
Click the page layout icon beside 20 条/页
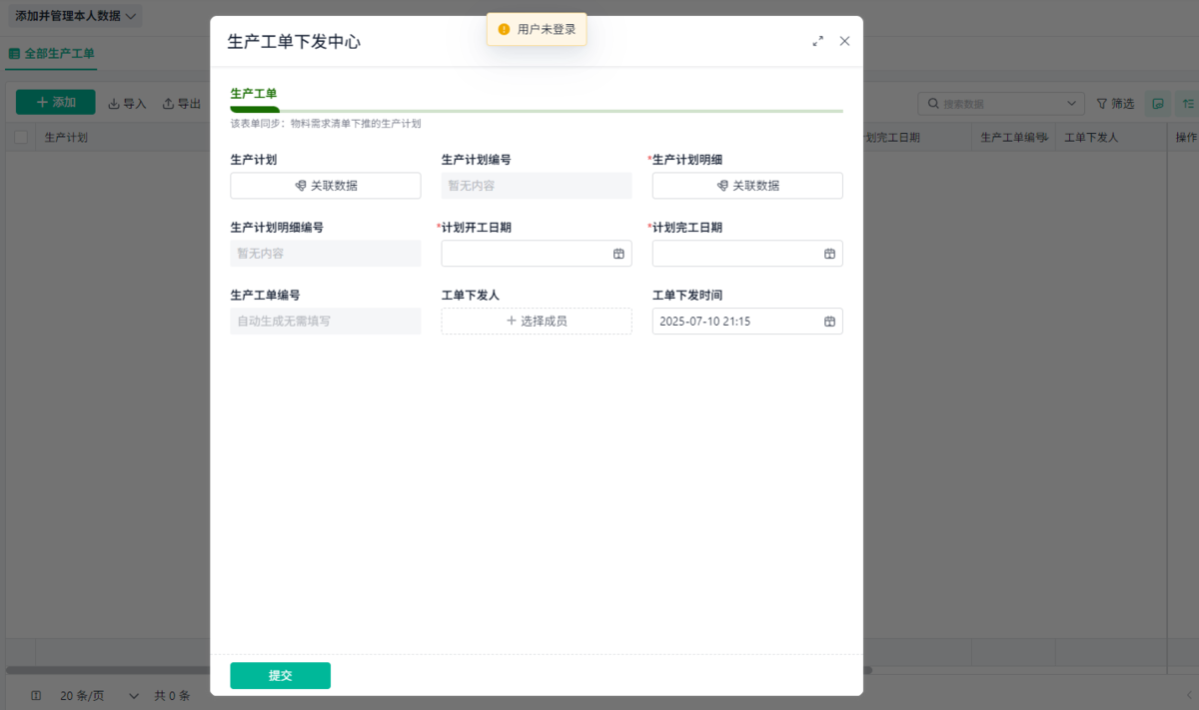pos(36,695)
